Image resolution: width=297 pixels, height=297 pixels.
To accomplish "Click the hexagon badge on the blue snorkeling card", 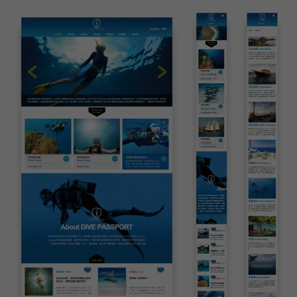I will 164,158.
